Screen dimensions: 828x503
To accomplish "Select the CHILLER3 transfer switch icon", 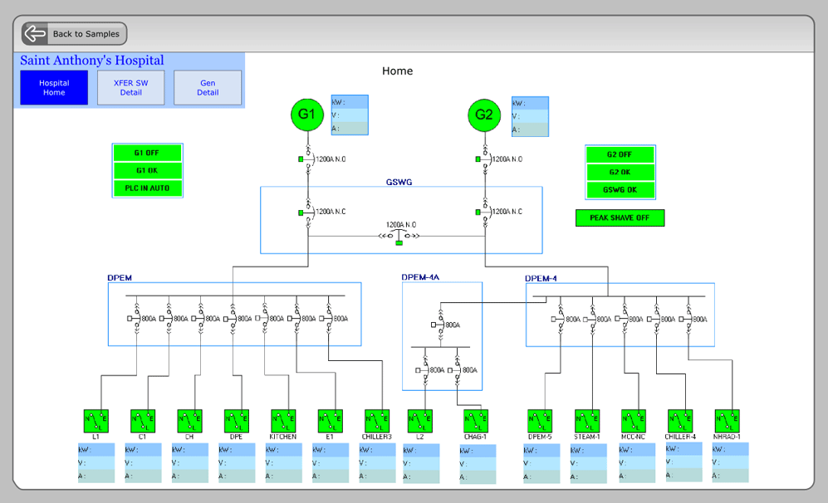I will point(377,421).
